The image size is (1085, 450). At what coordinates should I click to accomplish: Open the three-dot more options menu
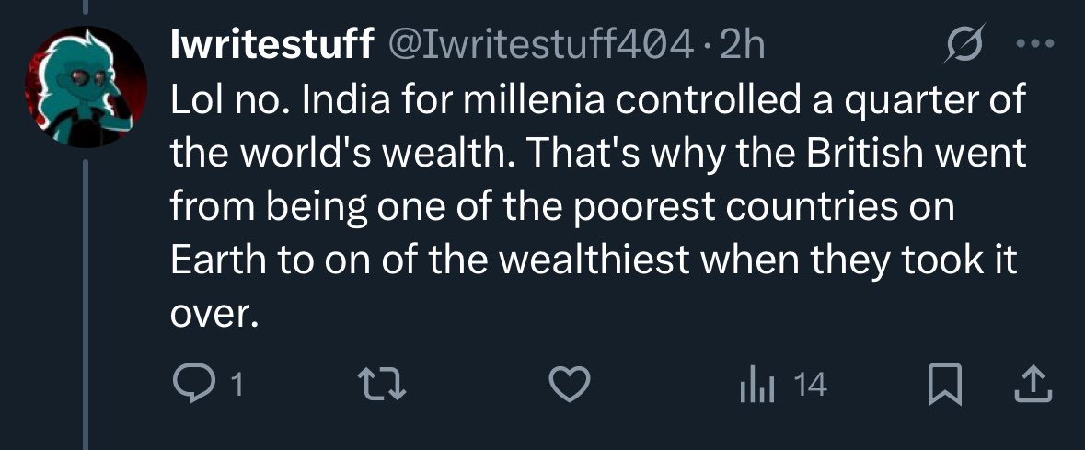click(1035, 44)
